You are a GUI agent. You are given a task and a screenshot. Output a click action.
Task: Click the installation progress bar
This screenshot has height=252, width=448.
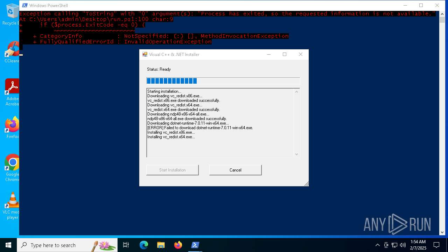(223, 81)
